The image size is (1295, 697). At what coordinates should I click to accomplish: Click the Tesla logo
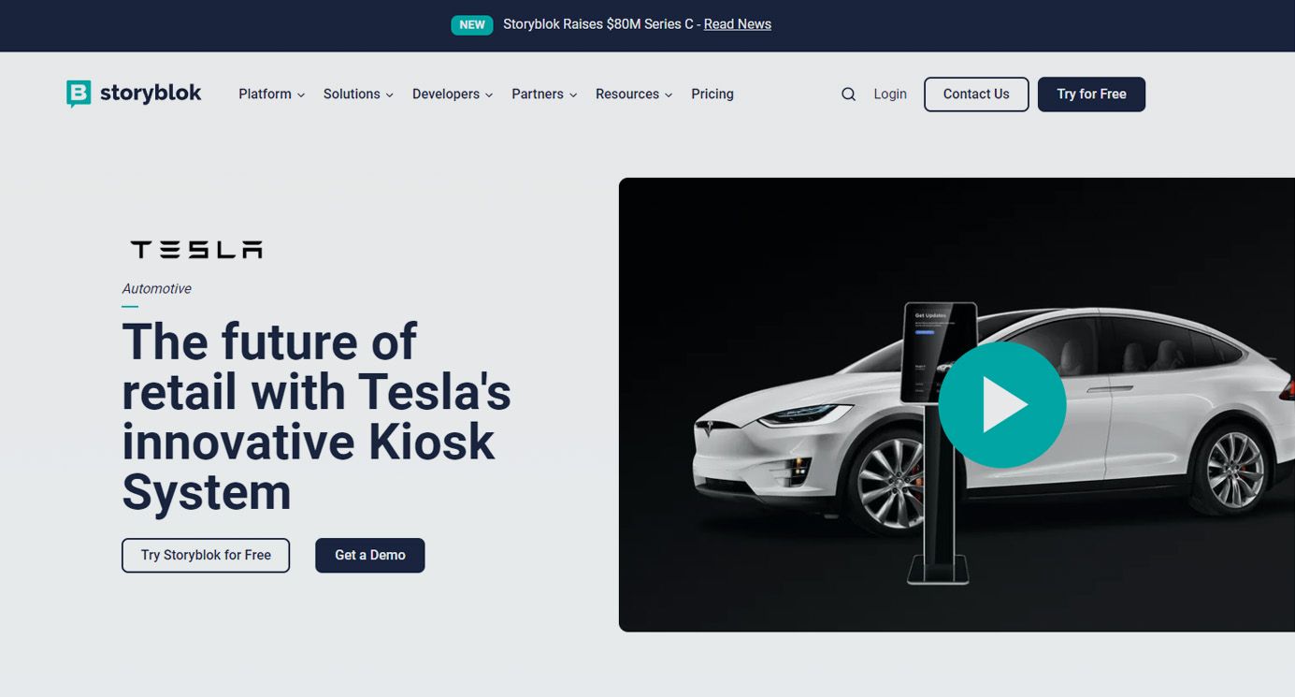196,250
